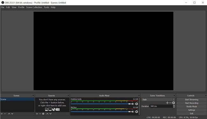Open Mic/Aux settings gear icon
Image resolution: width=207 pixels, height=119 pixels.
click(137, 112)
